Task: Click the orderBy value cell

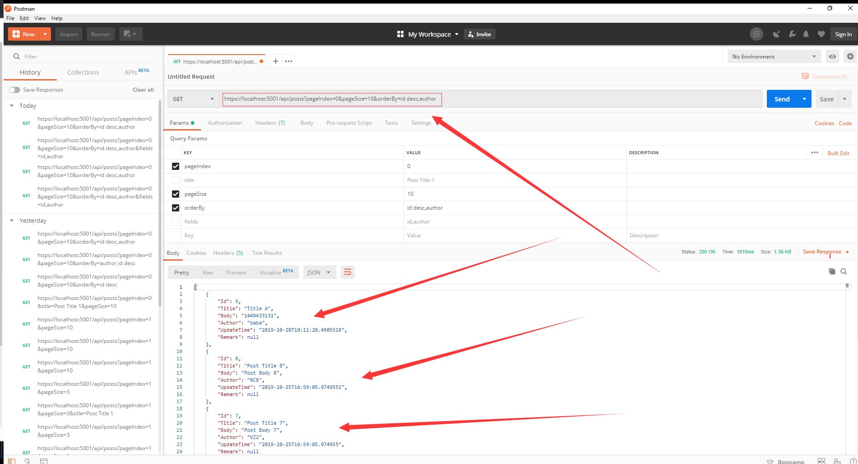Action: tap(515, 208)
